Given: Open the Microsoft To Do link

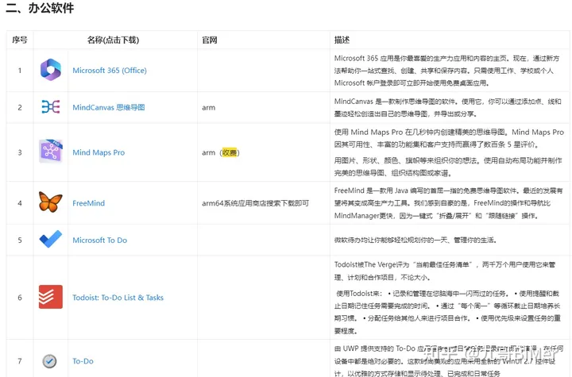Looking at the screenshot, I should click(99, 240).
